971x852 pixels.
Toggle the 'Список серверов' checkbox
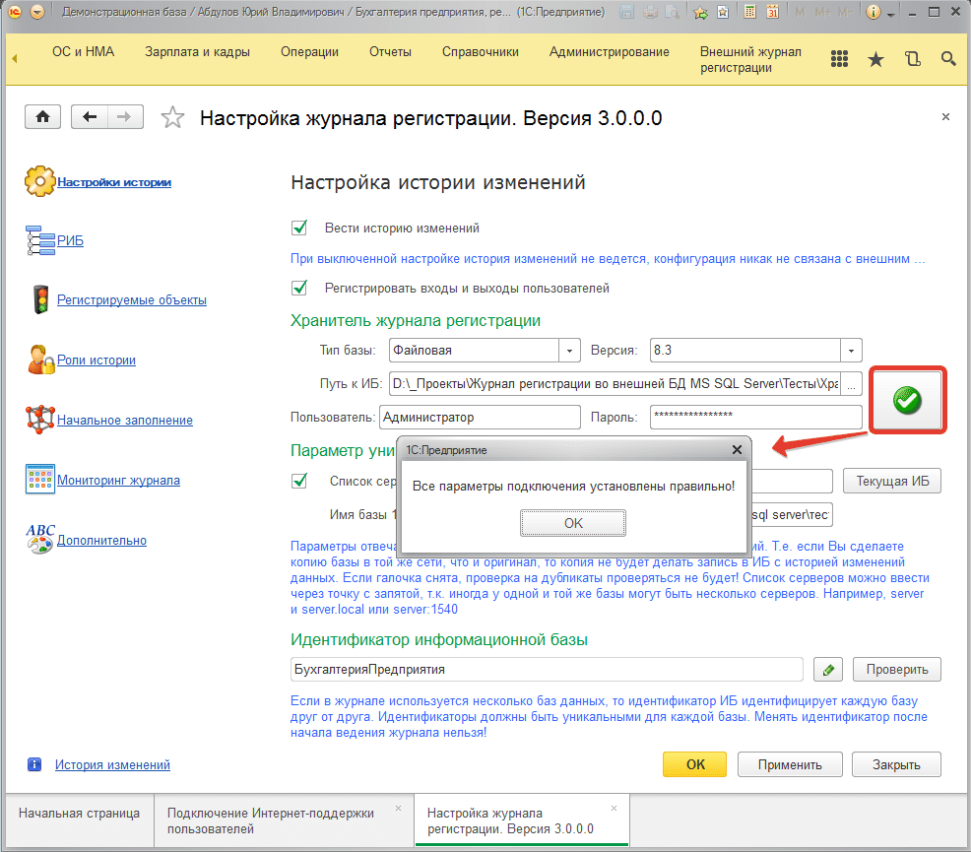click(x=300, y=482)
